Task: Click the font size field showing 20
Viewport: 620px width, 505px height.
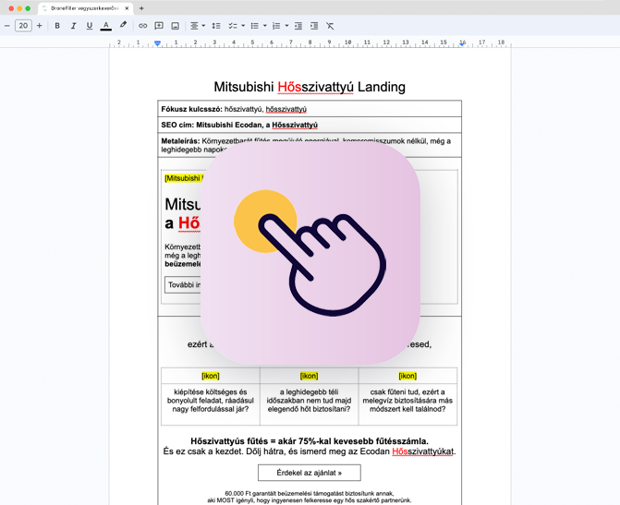Action: point(23,26)
